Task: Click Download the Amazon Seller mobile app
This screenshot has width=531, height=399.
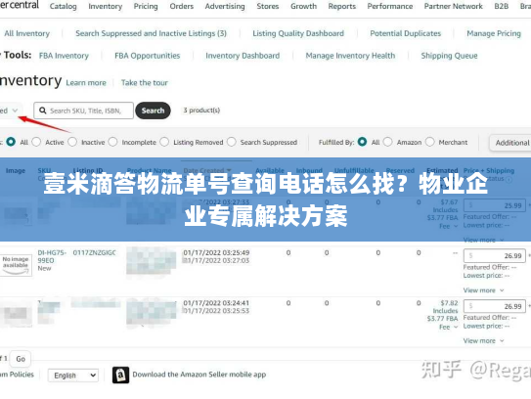Action: click(199, 375)
